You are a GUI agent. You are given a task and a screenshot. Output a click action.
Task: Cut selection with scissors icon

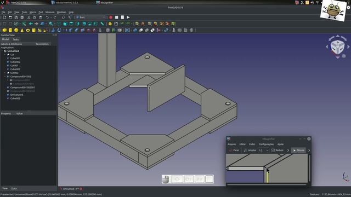pyautogui.click(x=29, y=18)
